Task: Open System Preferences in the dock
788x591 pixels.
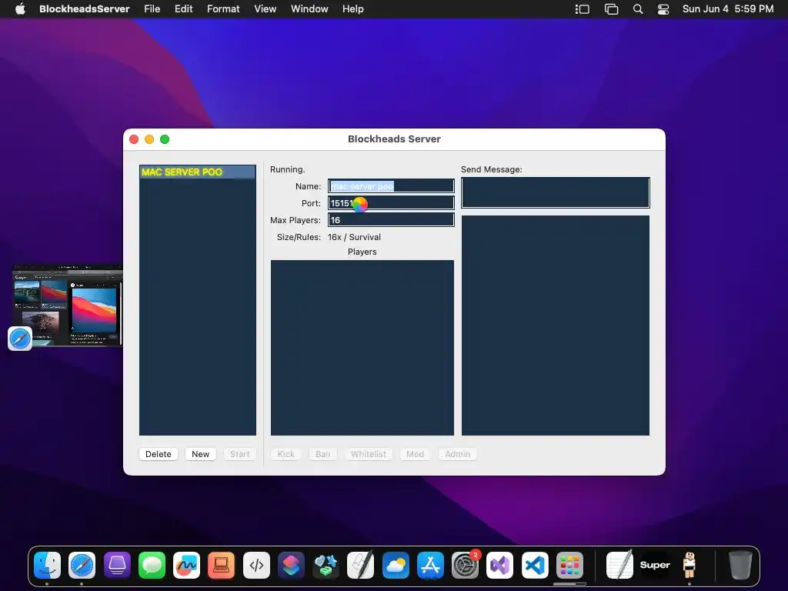Action: point(466,566)
